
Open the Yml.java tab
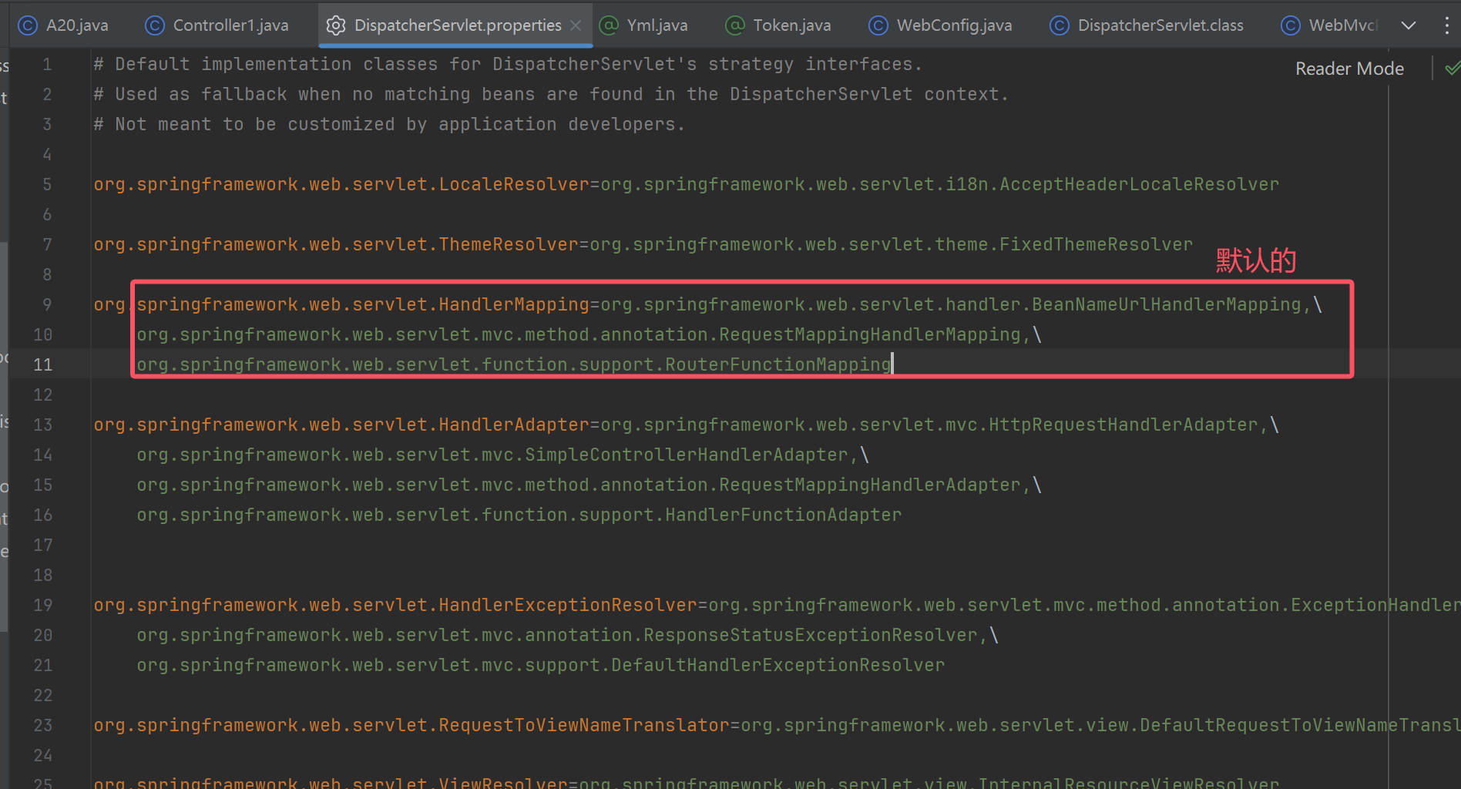(x=644, y=25)
